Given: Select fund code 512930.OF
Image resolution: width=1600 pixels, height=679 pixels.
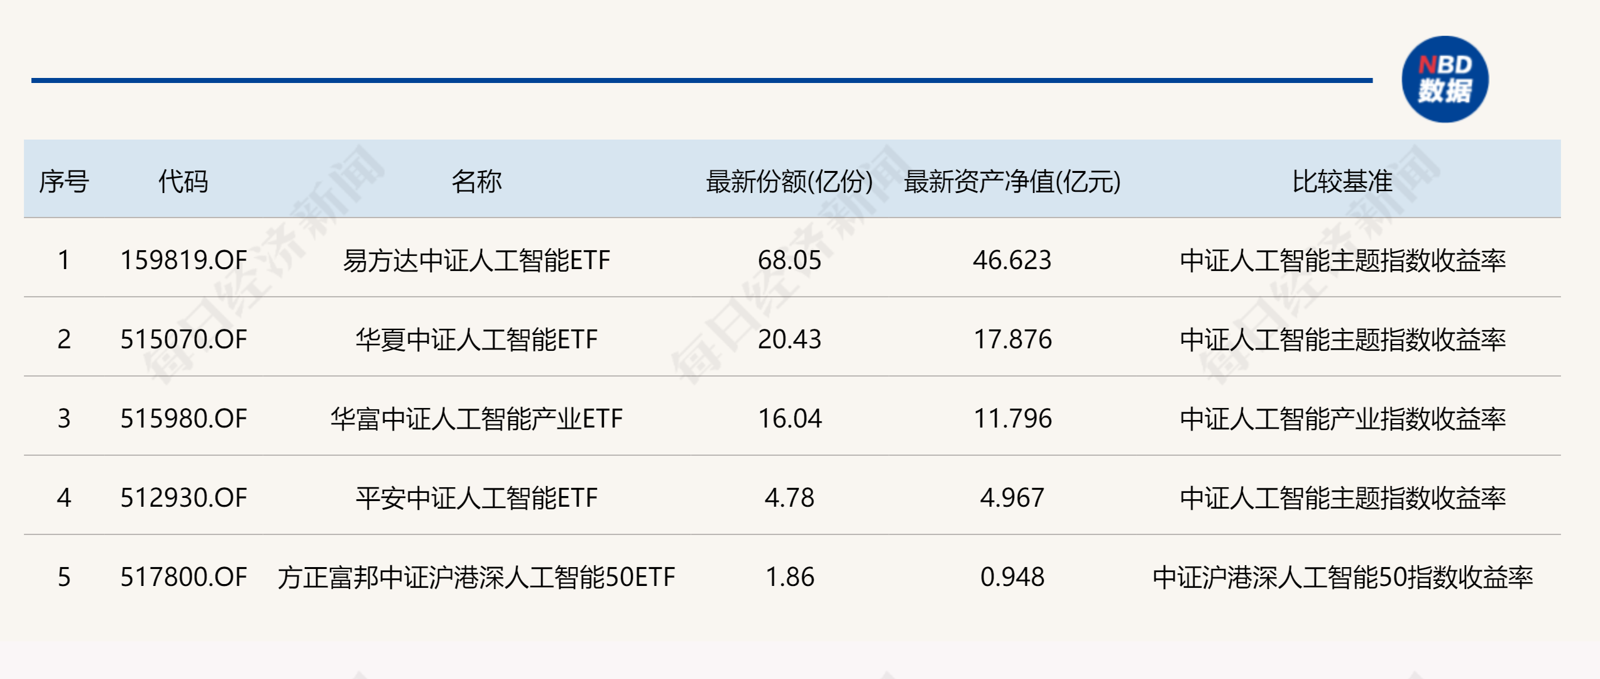Looking at the screenshot, I should coord(184,497).
